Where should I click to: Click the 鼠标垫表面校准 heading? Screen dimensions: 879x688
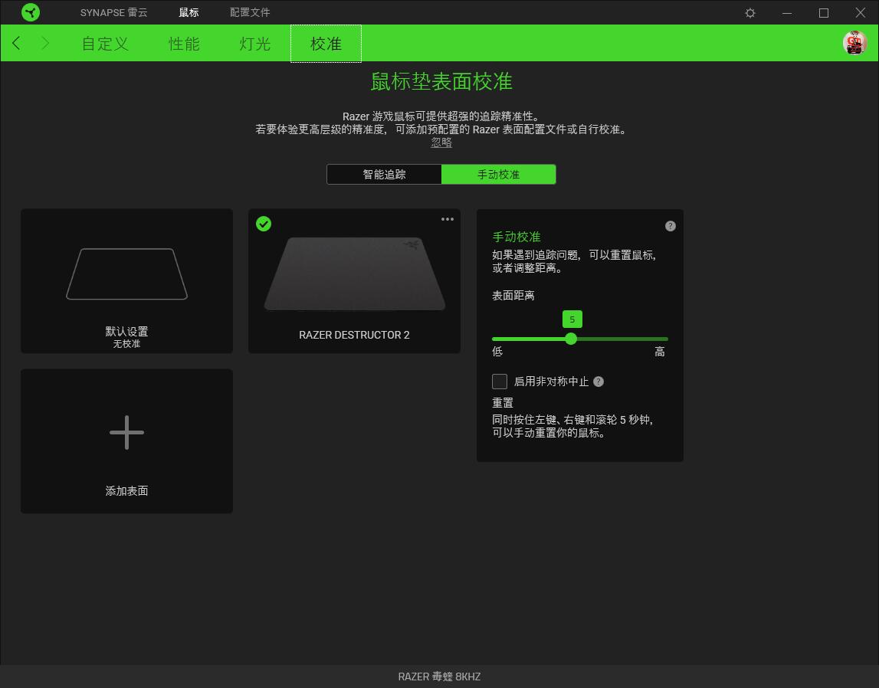click(441, 82)
